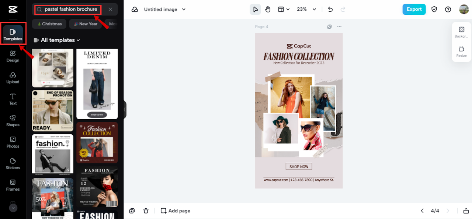Image resolution: width=472 pixels, height=219 pixels.
Task: Expand the pages panel at bottom-right
Action: 466,211
